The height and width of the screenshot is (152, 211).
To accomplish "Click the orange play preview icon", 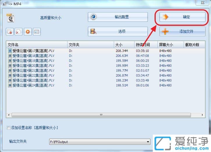I will [28, 32].
